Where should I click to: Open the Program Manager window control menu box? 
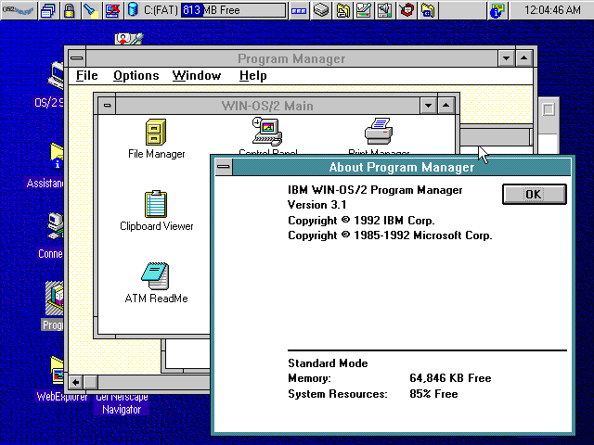pos(75,58)
